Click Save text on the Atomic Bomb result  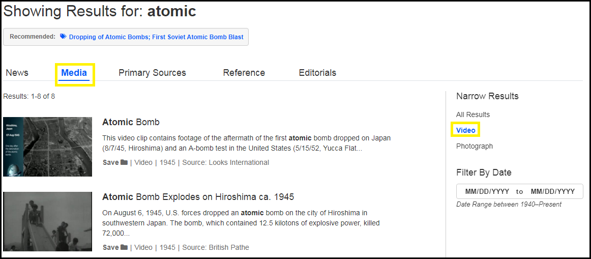[x=110, y=163]
